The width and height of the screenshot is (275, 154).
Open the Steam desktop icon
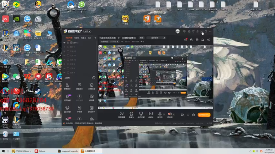pos(38,92)
